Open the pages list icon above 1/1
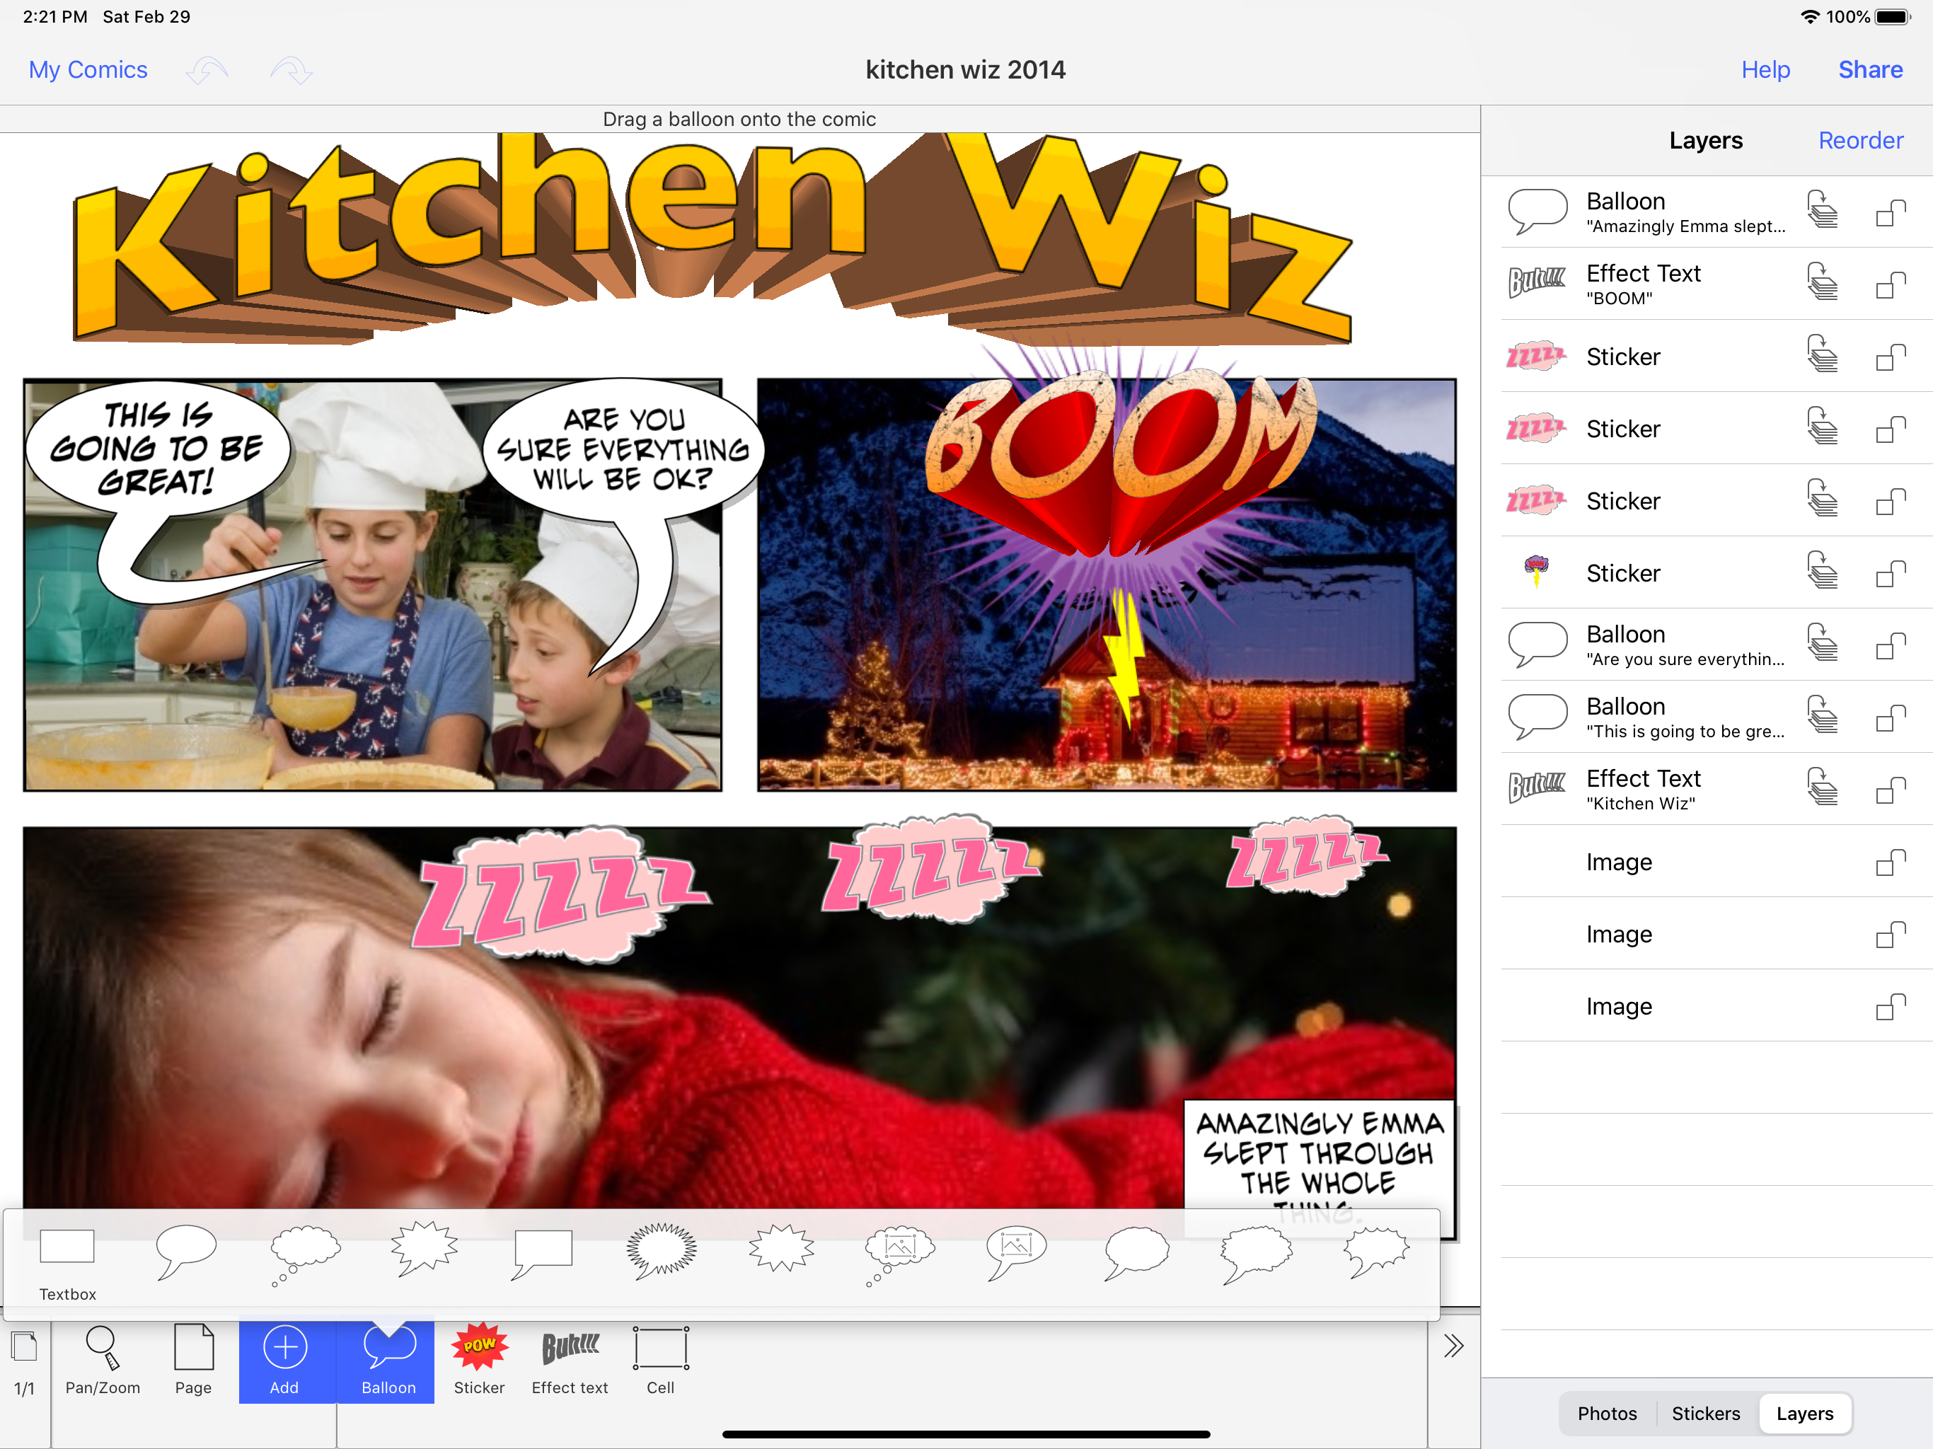The width and height of the screenshot is (1933, 1449). 25,1346
